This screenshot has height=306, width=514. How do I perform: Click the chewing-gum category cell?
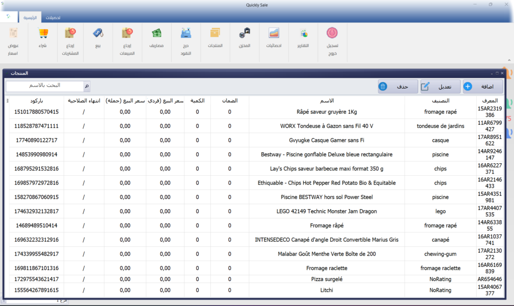click(440, 254)
